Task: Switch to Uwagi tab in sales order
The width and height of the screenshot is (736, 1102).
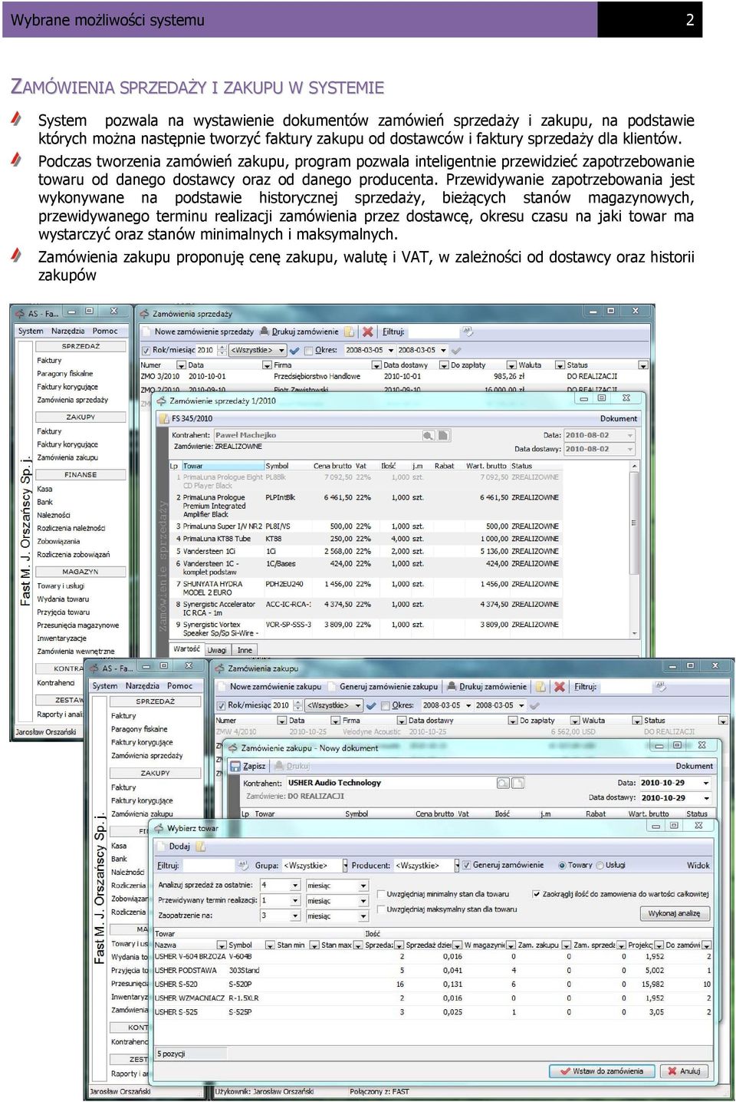Action: click(x=217, y=650)
